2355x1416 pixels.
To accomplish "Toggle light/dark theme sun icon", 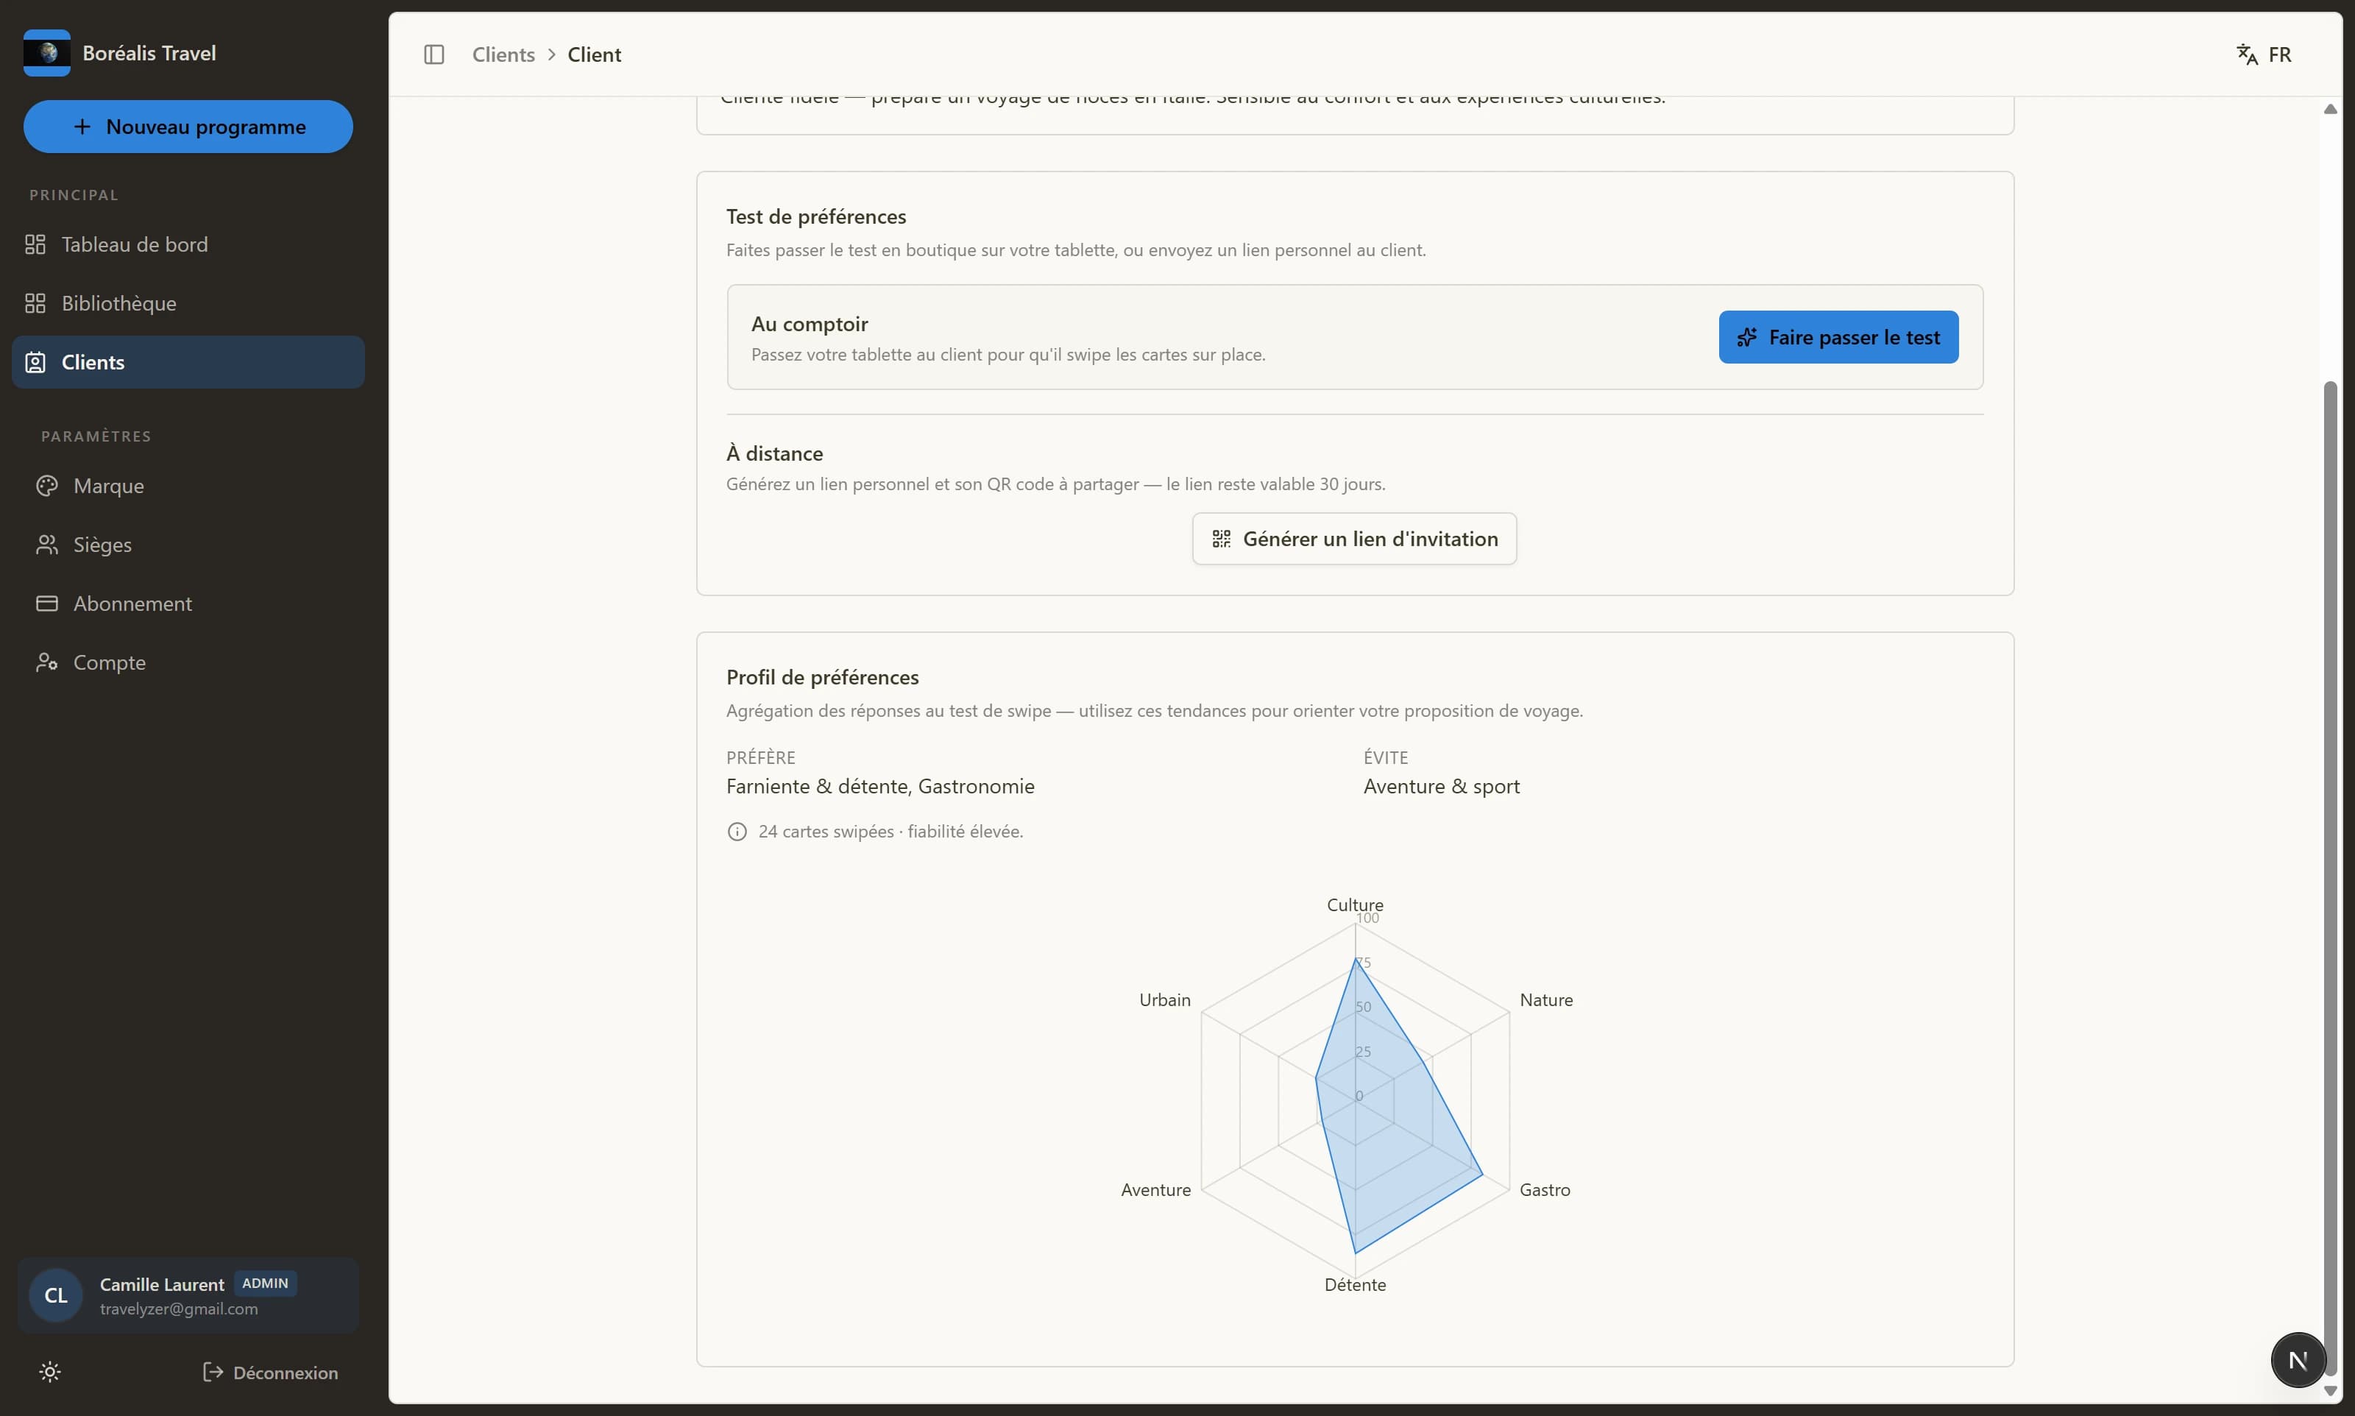I will coord(49,1372).
